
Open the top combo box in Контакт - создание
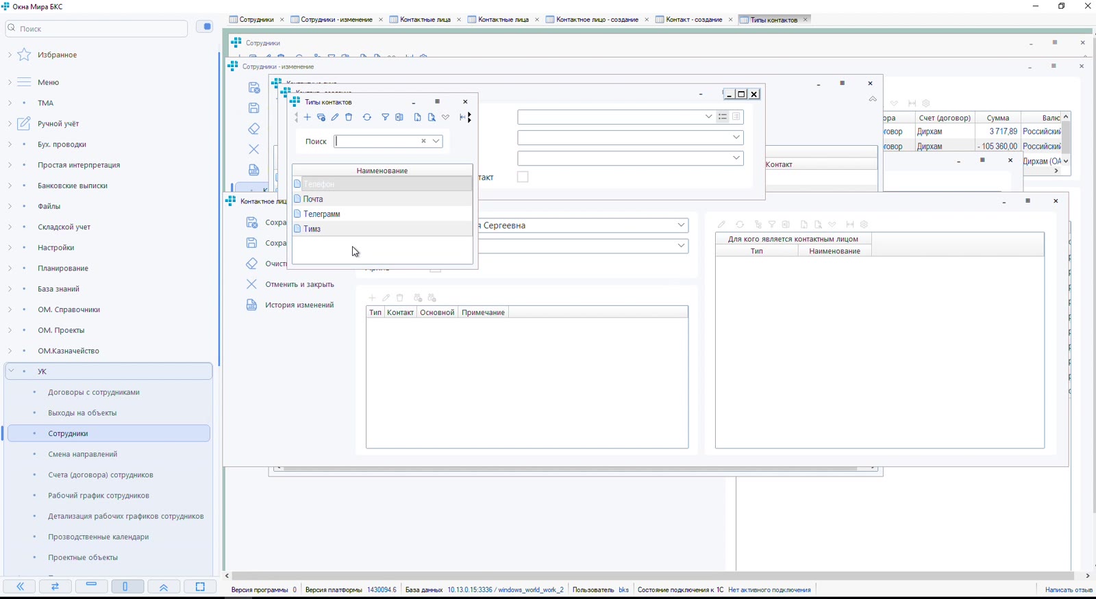click(709, 117)
